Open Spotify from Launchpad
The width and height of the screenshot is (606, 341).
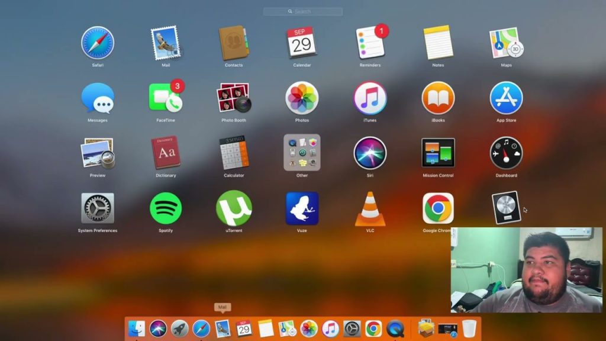tap(166, 208)
